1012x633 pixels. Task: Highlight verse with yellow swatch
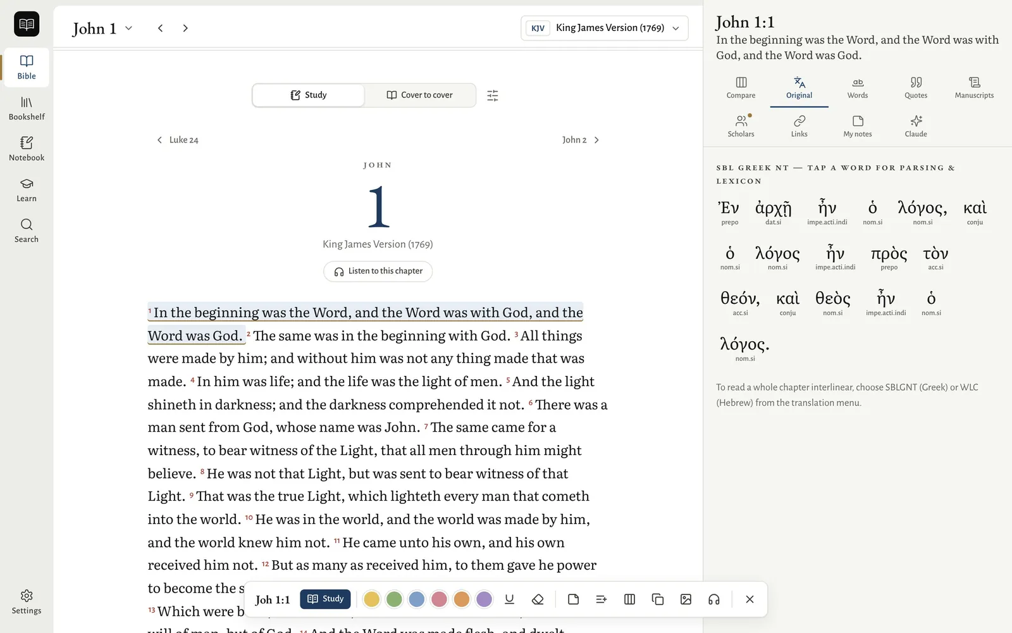(x=372, y=599)
